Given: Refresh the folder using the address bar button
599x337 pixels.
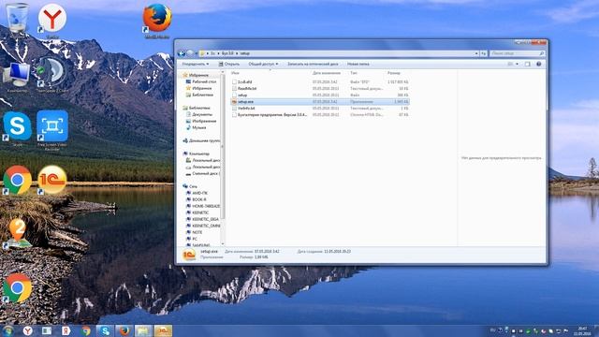Looking at the screenshot, I should tap(483, 53).
